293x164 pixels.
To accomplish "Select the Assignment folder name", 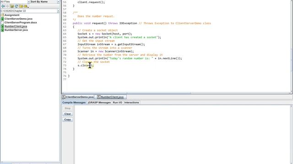I will [12, 15].
